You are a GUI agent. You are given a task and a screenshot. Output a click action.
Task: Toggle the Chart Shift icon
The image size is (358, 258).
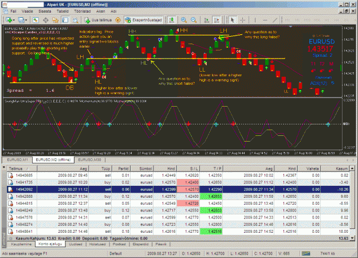point(217,20)
